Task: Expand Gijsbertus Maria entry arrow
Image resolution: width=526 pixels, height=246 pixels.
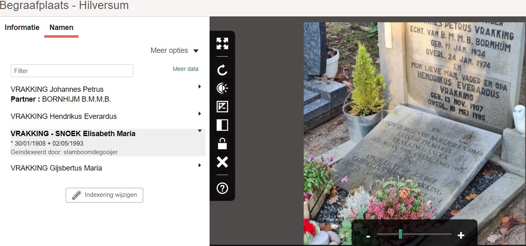Action: [199, 165]
